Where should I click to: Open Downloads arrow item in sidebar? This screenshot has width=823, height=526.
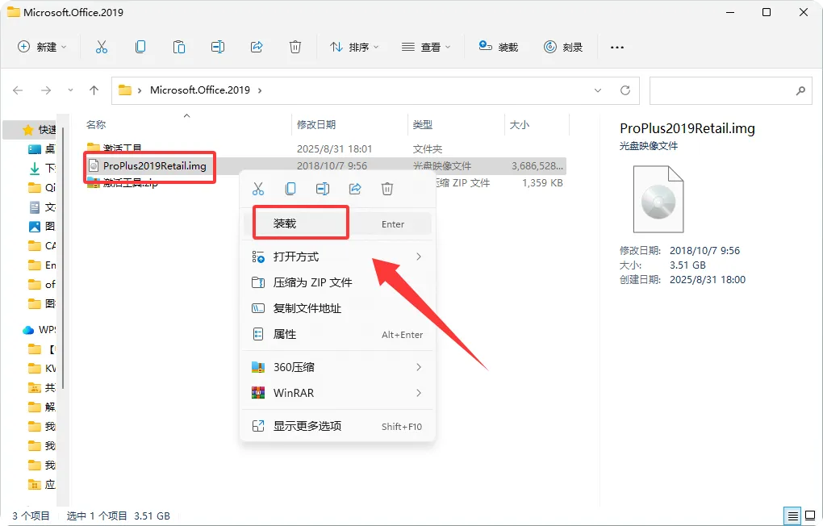tap(41, 169)
